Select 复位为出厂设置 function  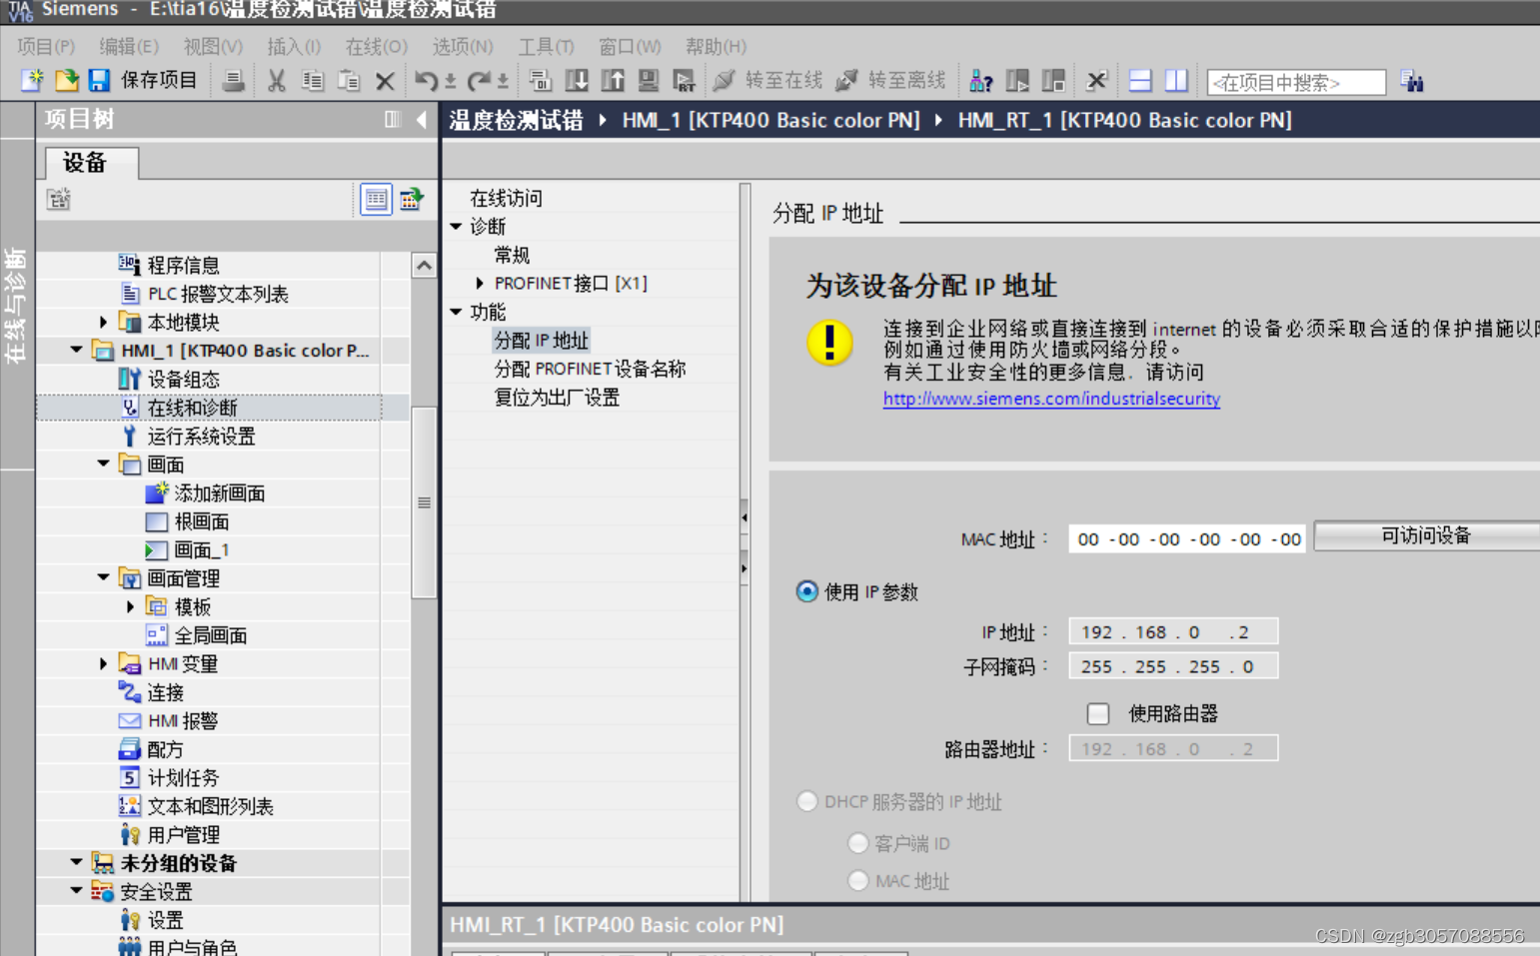click(x=557, y=398)
